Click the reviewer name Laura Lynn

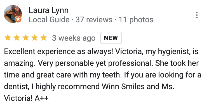(49, 10)
